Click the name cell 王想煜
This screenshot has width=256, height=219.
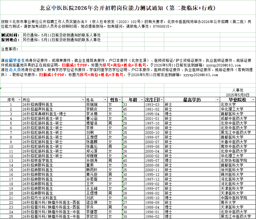click(97, 137)
